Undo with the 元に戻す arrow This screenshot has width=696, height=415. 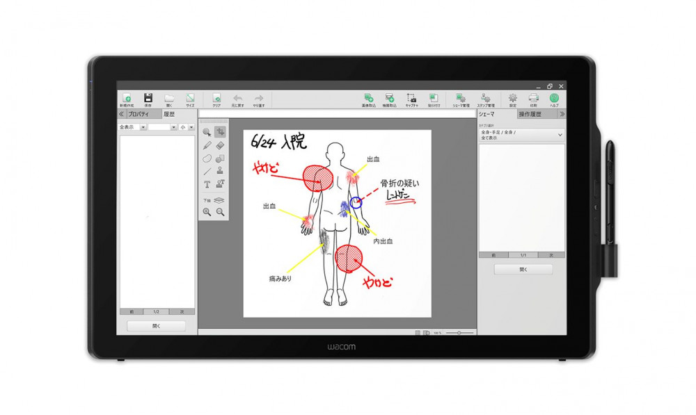click(238, 100)
